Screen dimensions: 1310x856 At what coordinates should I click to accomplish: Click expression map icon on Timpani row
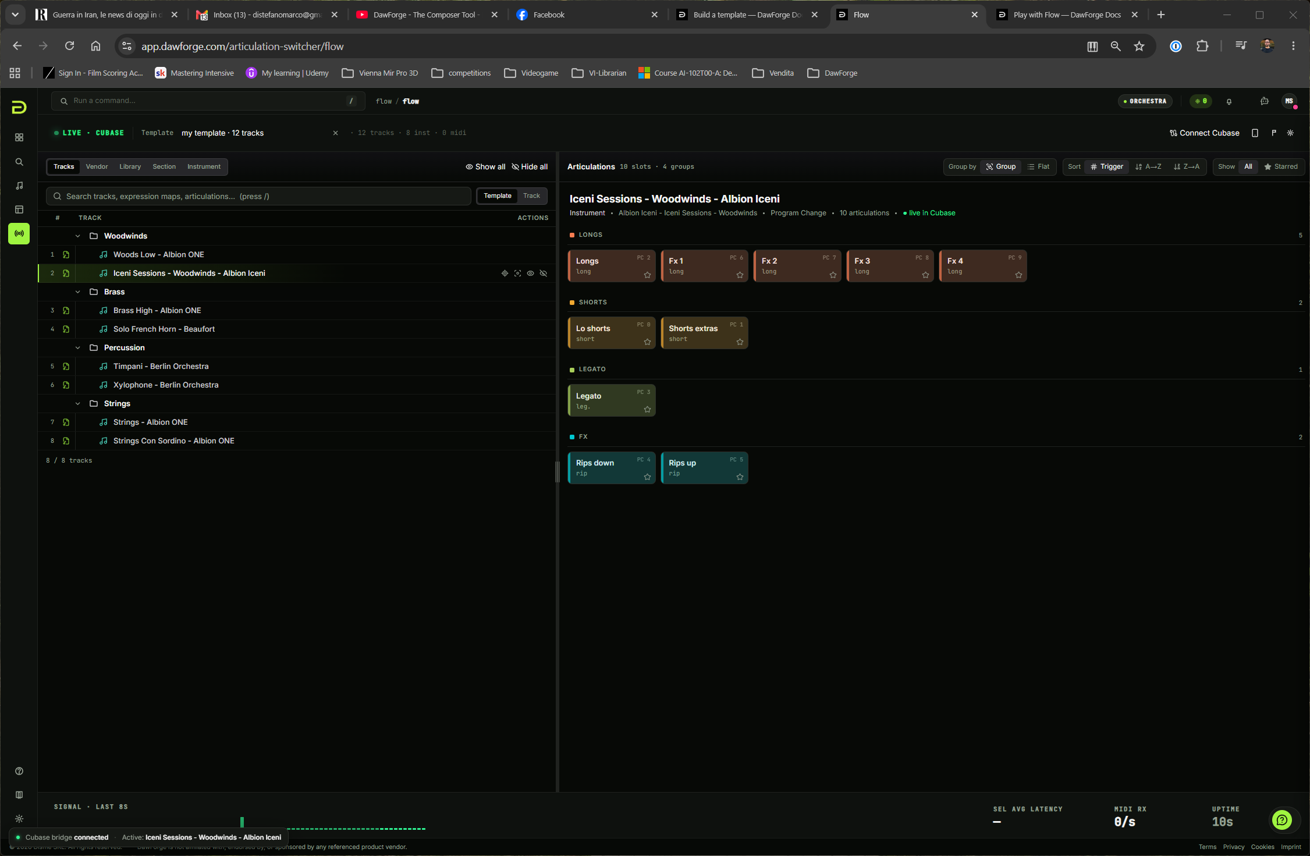(x=66, y=367)
